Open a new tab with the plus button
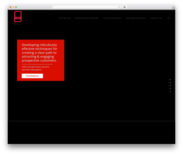The image size is (183, 155). tap(173, 8)
